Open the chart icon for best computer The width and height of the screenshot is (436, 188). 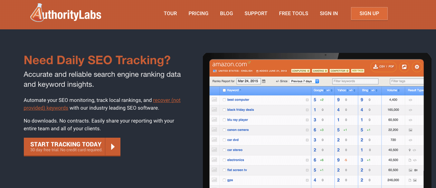click(214, 100)
